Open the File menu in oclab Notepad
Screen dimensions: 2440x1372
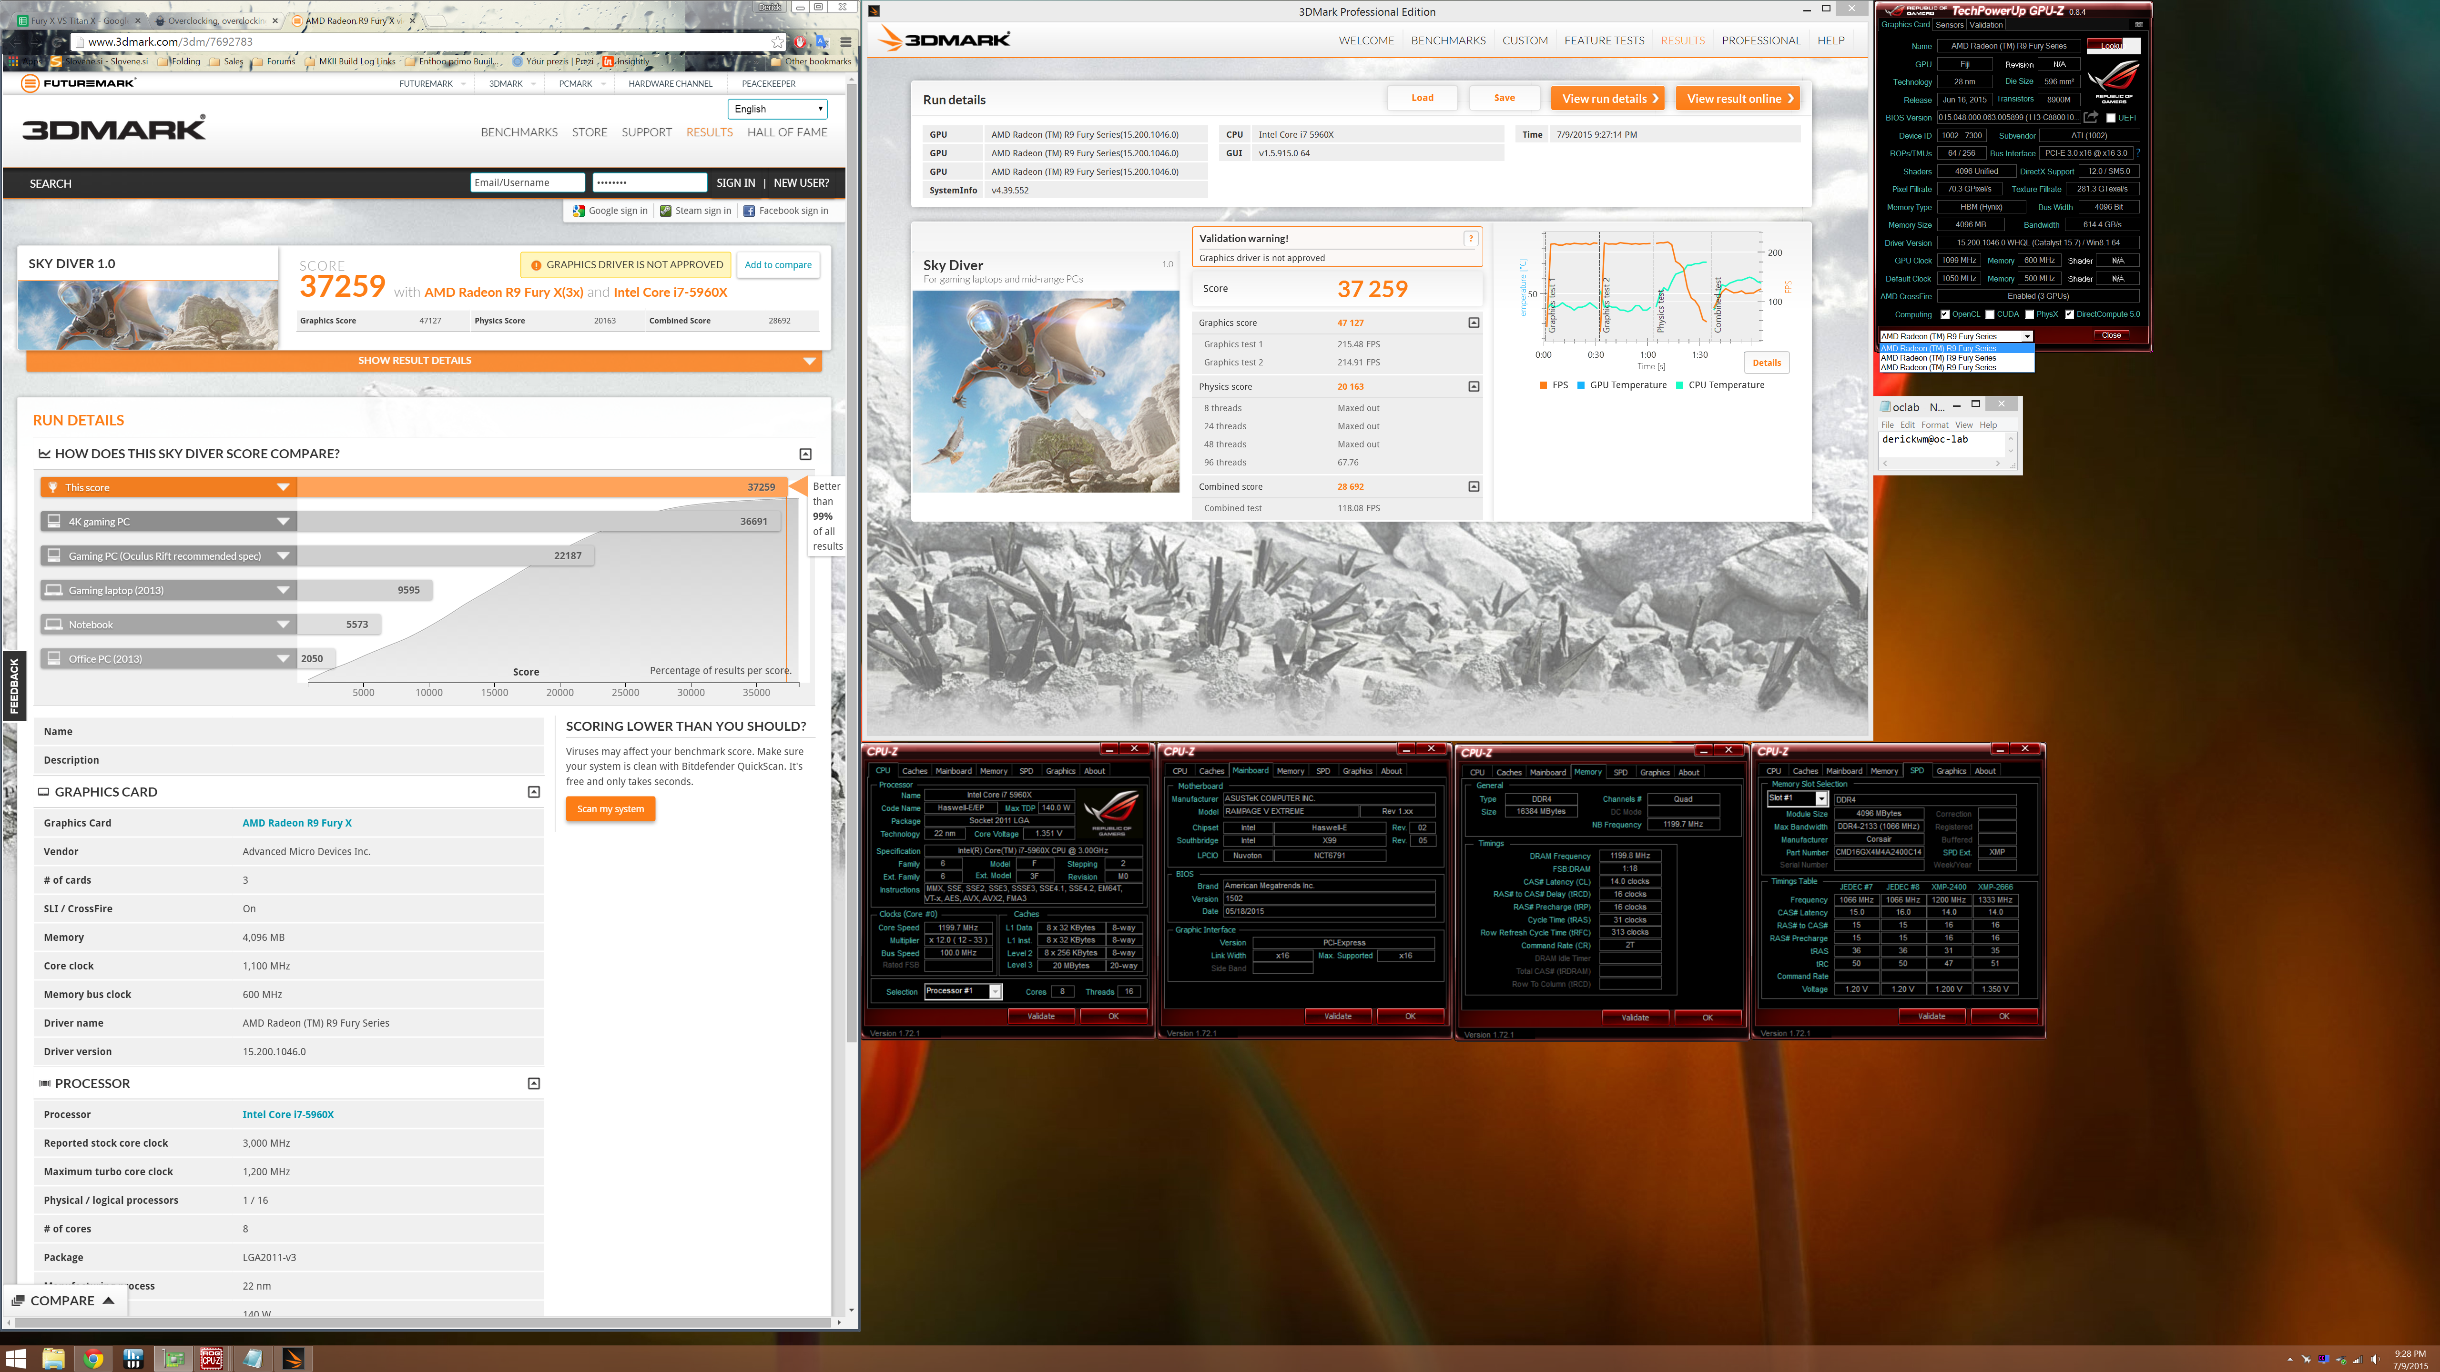pos(1887,425)
